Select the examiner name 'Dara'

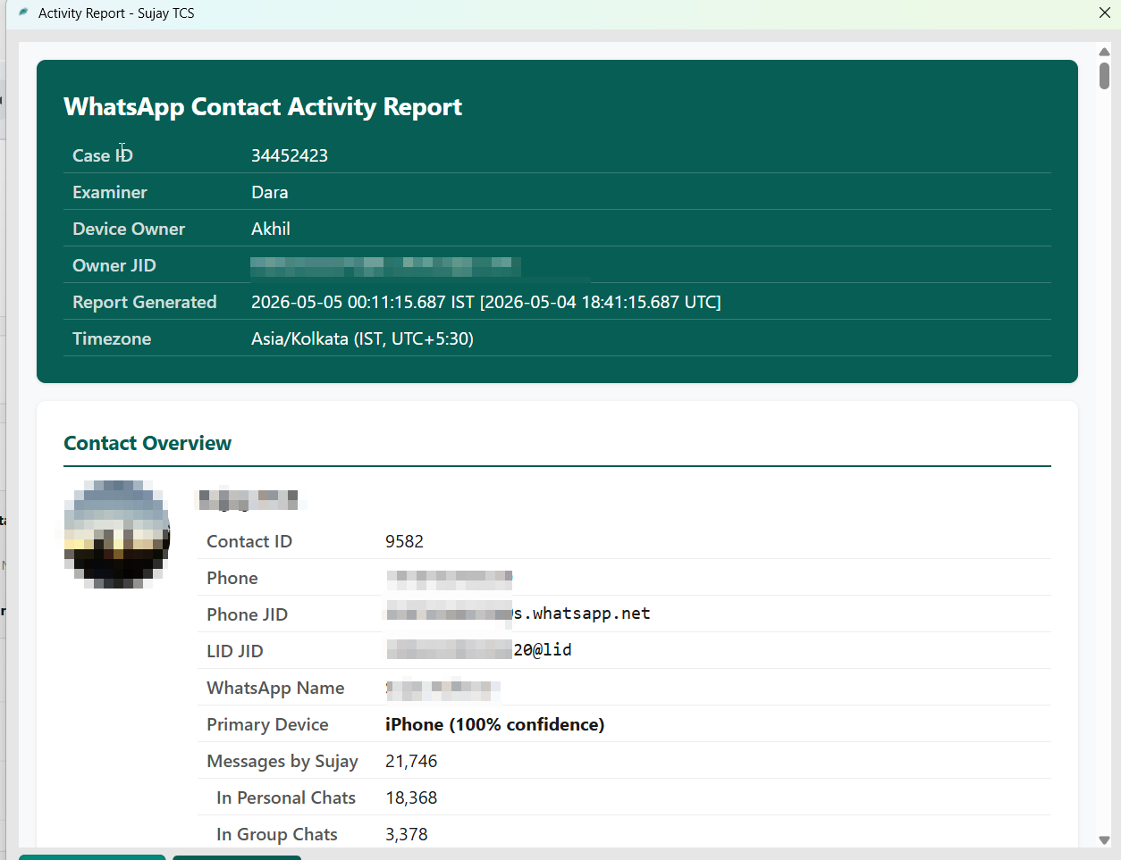(x=270, y=192)
